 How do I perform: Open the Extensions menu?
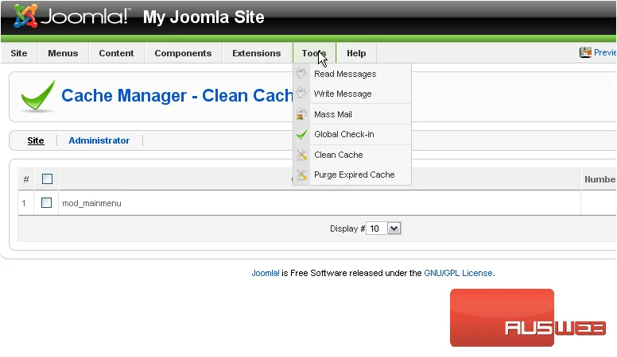click(257, 53)
